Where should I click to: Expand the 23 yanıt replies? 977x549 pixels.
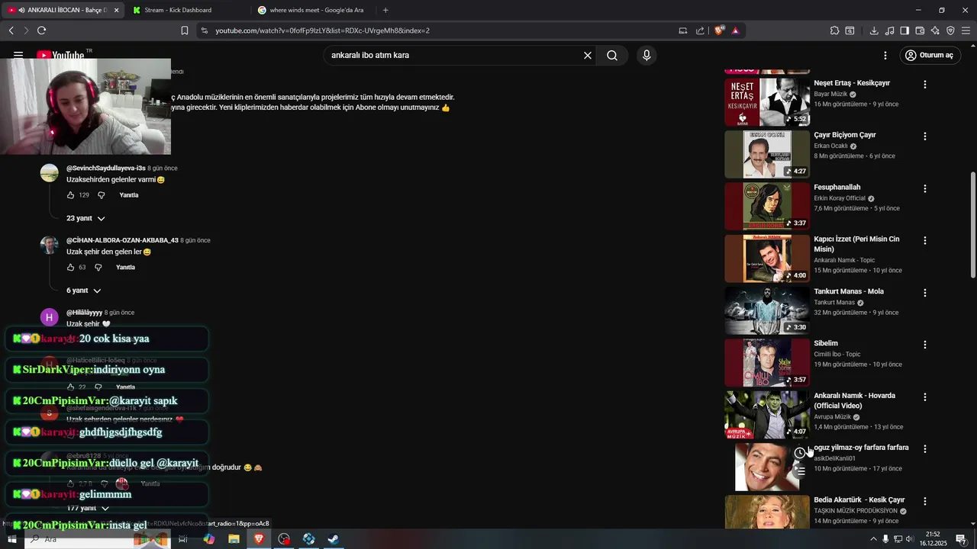click(x=85, y=218)
